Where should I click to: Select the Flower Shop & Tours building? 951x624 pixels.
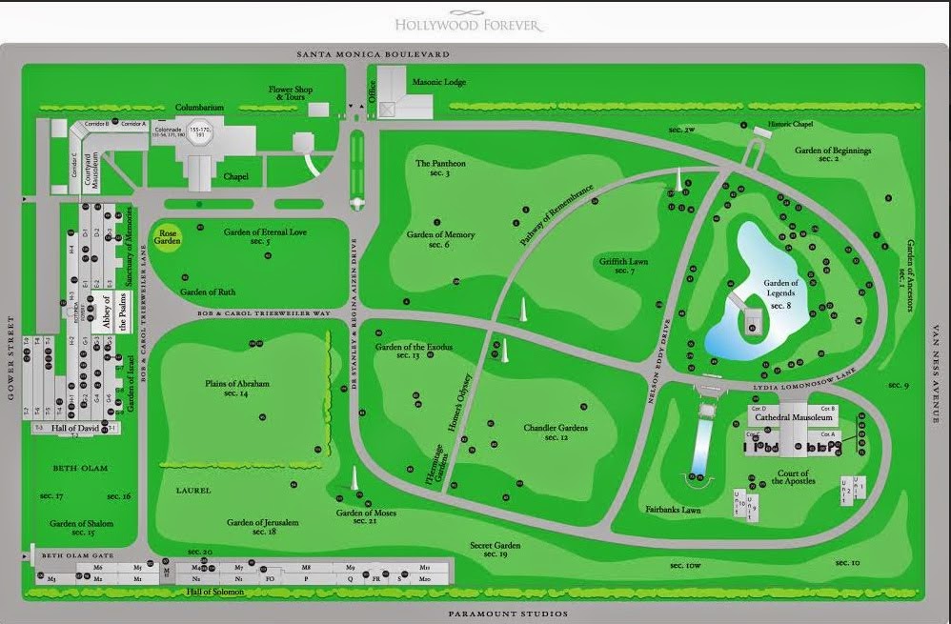pos(318,110)
